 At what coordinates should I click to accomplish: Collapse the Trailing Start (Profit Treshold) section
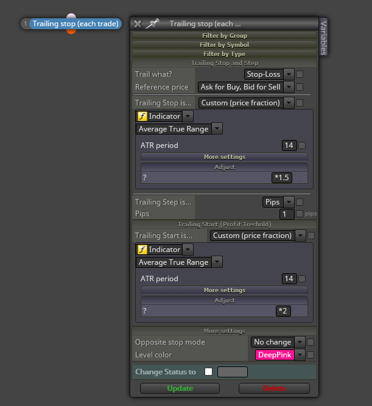224,225
